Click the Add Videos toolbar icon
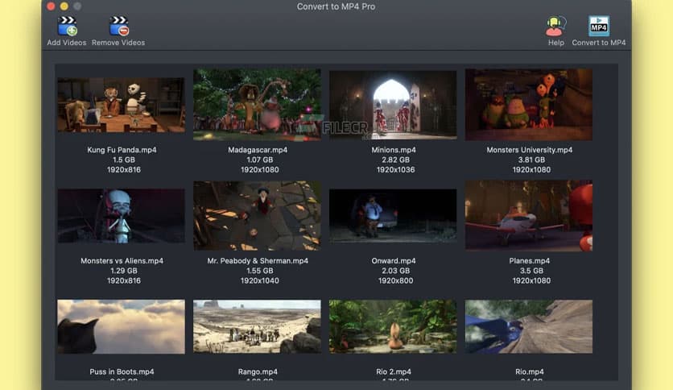 click(67, 27)
